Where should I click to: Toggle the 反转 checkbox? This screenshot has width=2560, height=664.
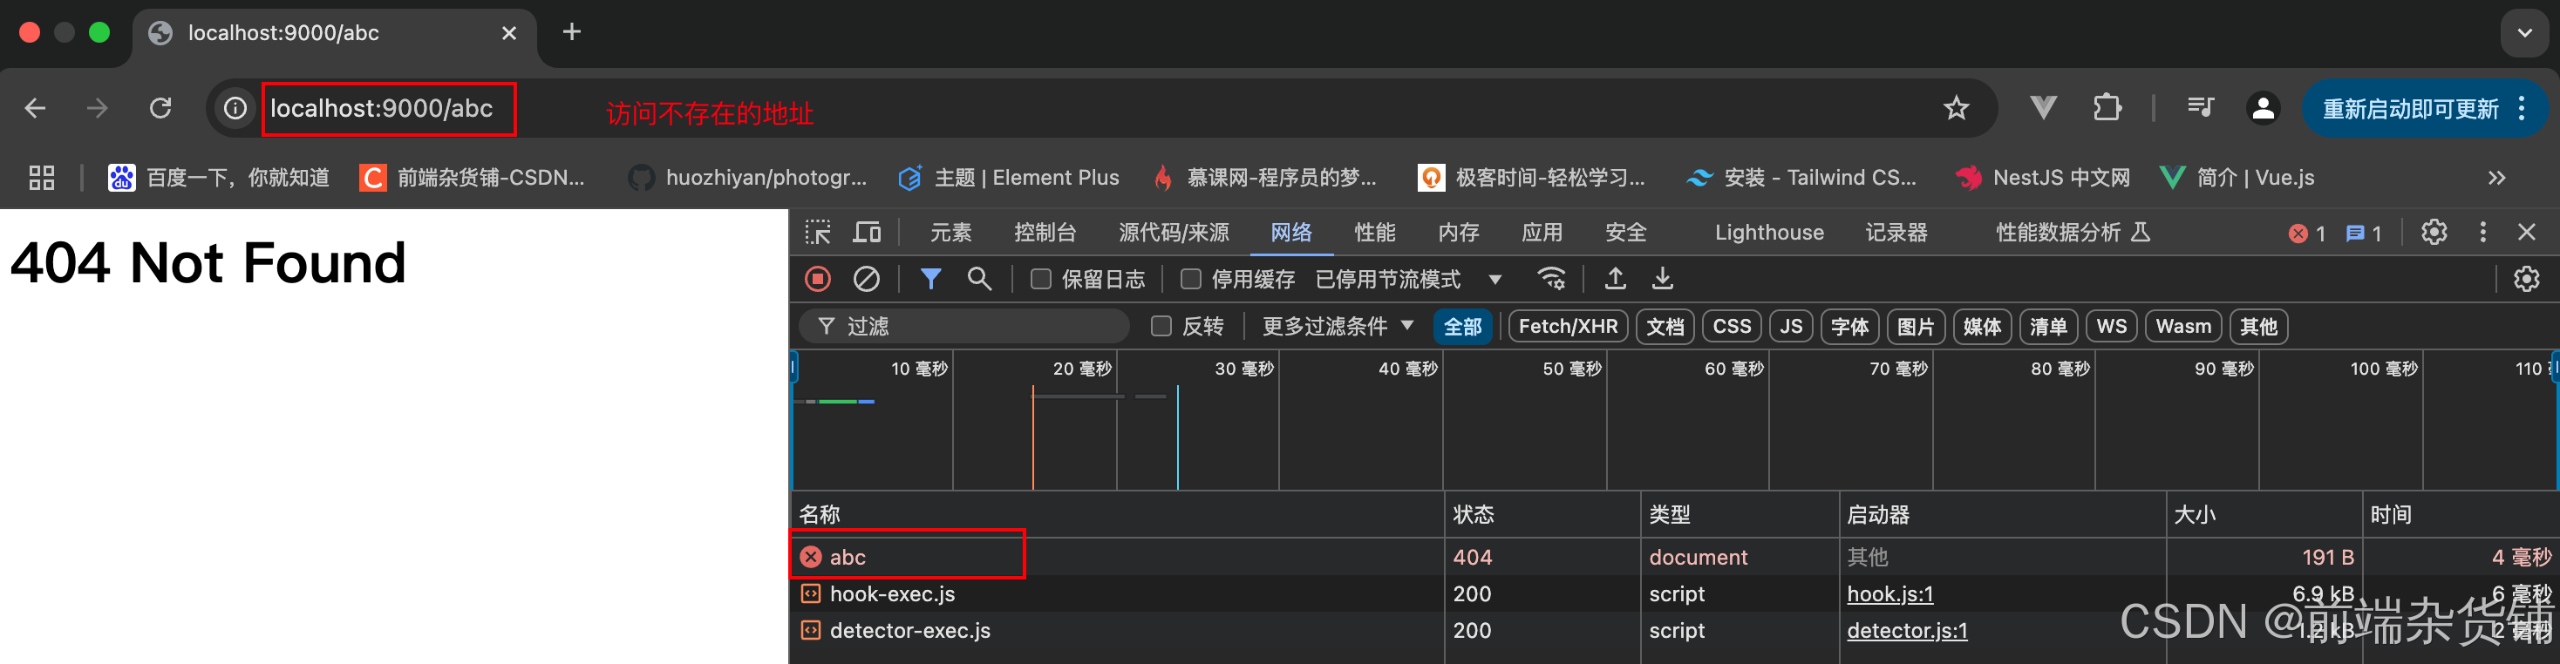(x=1161, y=327)
